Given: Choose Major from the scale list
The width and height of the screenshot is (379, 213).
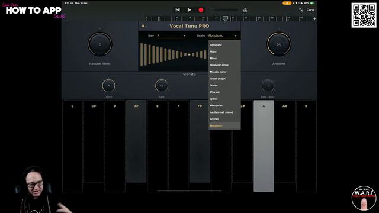Looking at the screenshot, I should pyautogui.click(x=224, y=51).
